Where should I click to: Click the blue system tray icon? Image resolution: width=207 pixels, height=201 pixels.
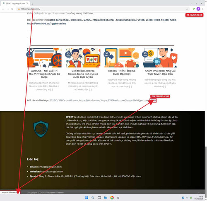183,198
